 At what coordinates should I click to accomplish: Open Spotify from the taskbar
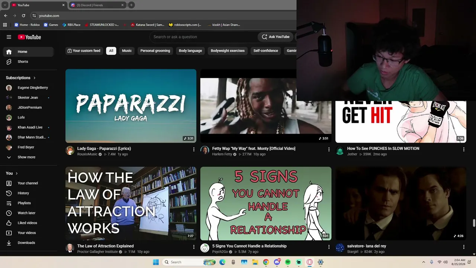coord(288,262)
